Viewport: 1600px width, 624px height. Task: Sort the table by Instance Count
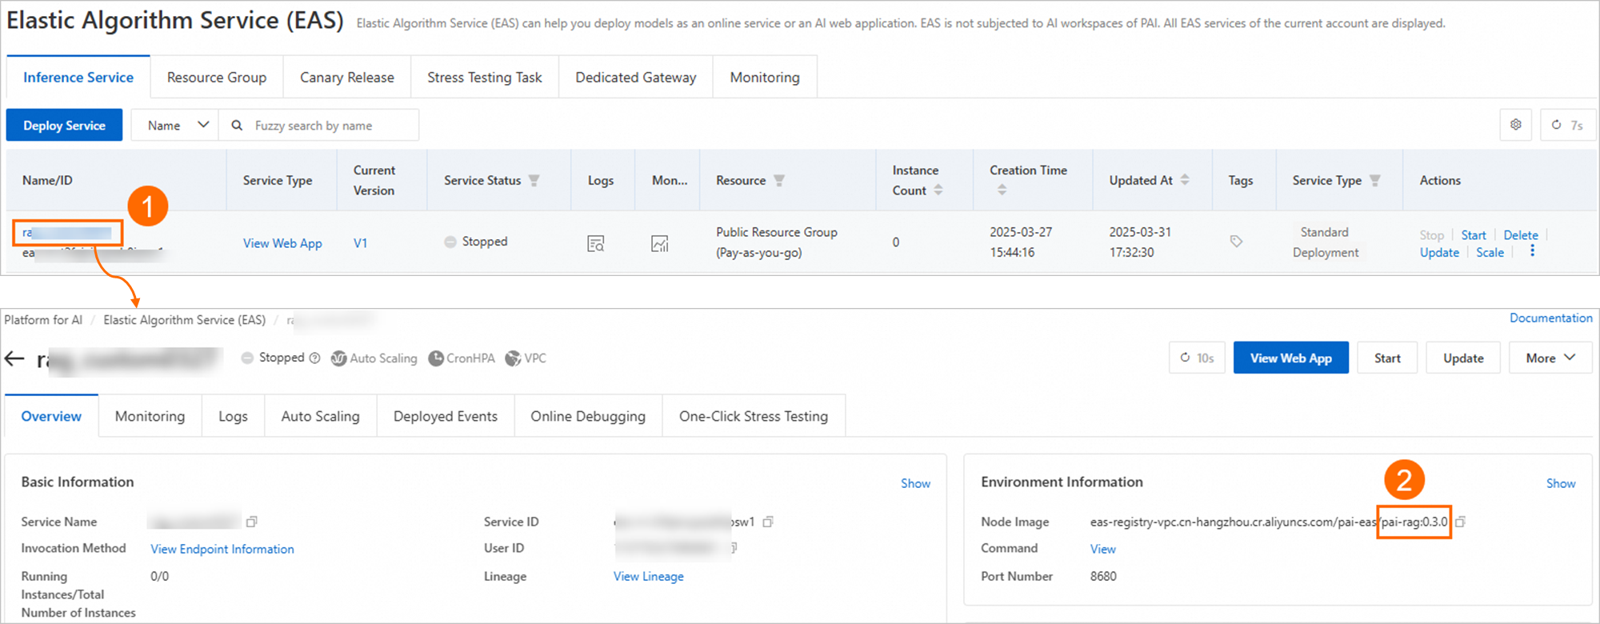[938, 190]
